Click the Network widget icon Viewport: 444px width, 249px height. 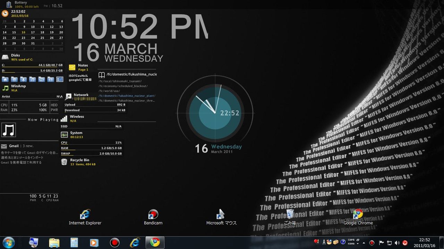point(68,96)
